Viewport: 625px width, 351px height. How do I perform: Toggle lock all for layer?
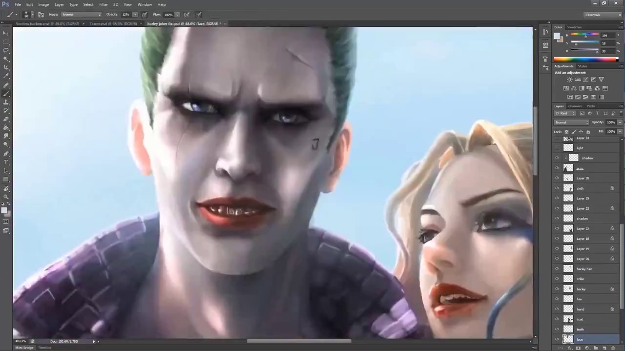(x=588, y=132)
